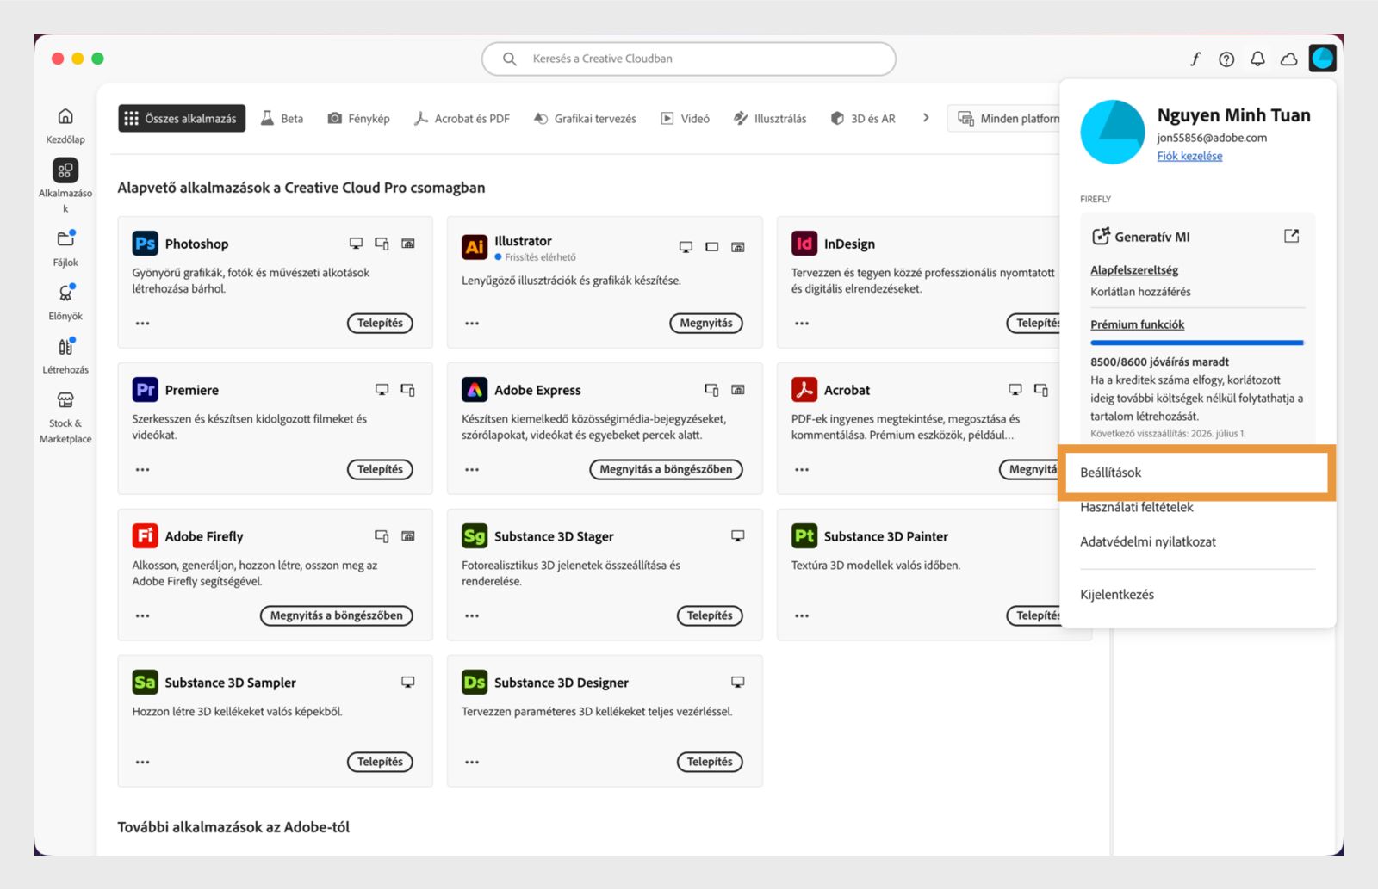Viewport: 1378px width, 890px height.
Task: Open Adatvédelmi nyilatkozat in profile menu
Action: (x=1148, y=541)
